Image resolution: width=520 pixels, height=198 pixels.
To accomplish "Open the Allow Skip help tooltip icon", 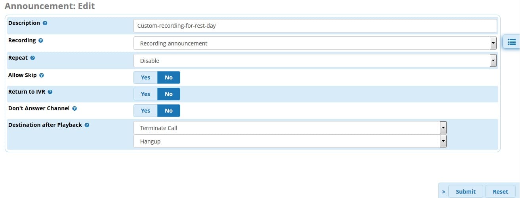I will click(x=42, y=75).
